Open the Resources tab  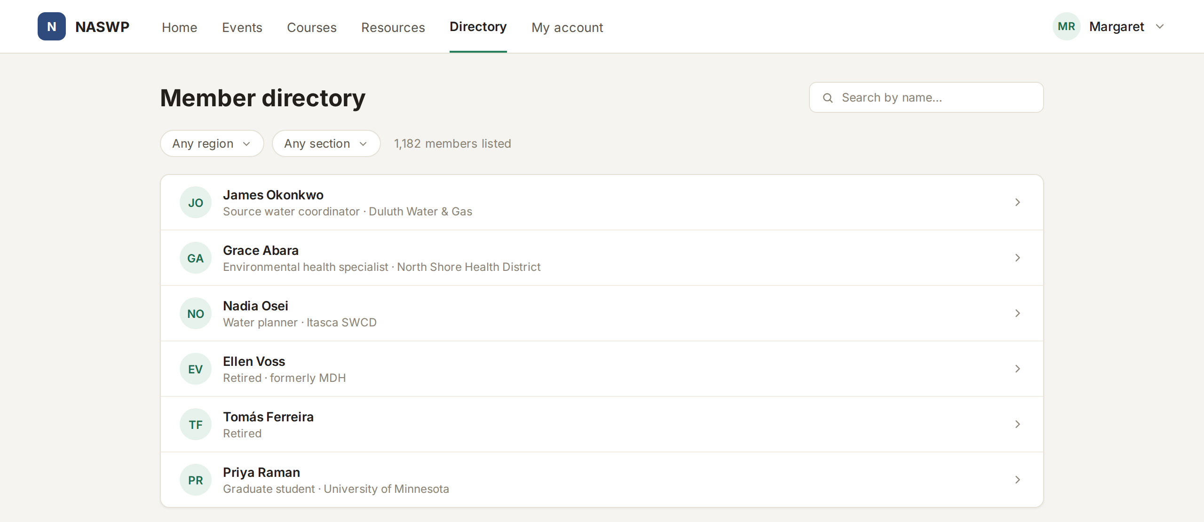pos(393,27)
